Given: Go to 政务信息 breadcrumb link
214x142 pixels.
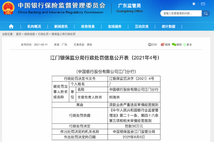Looking at the screenshot, I should 29,34.
